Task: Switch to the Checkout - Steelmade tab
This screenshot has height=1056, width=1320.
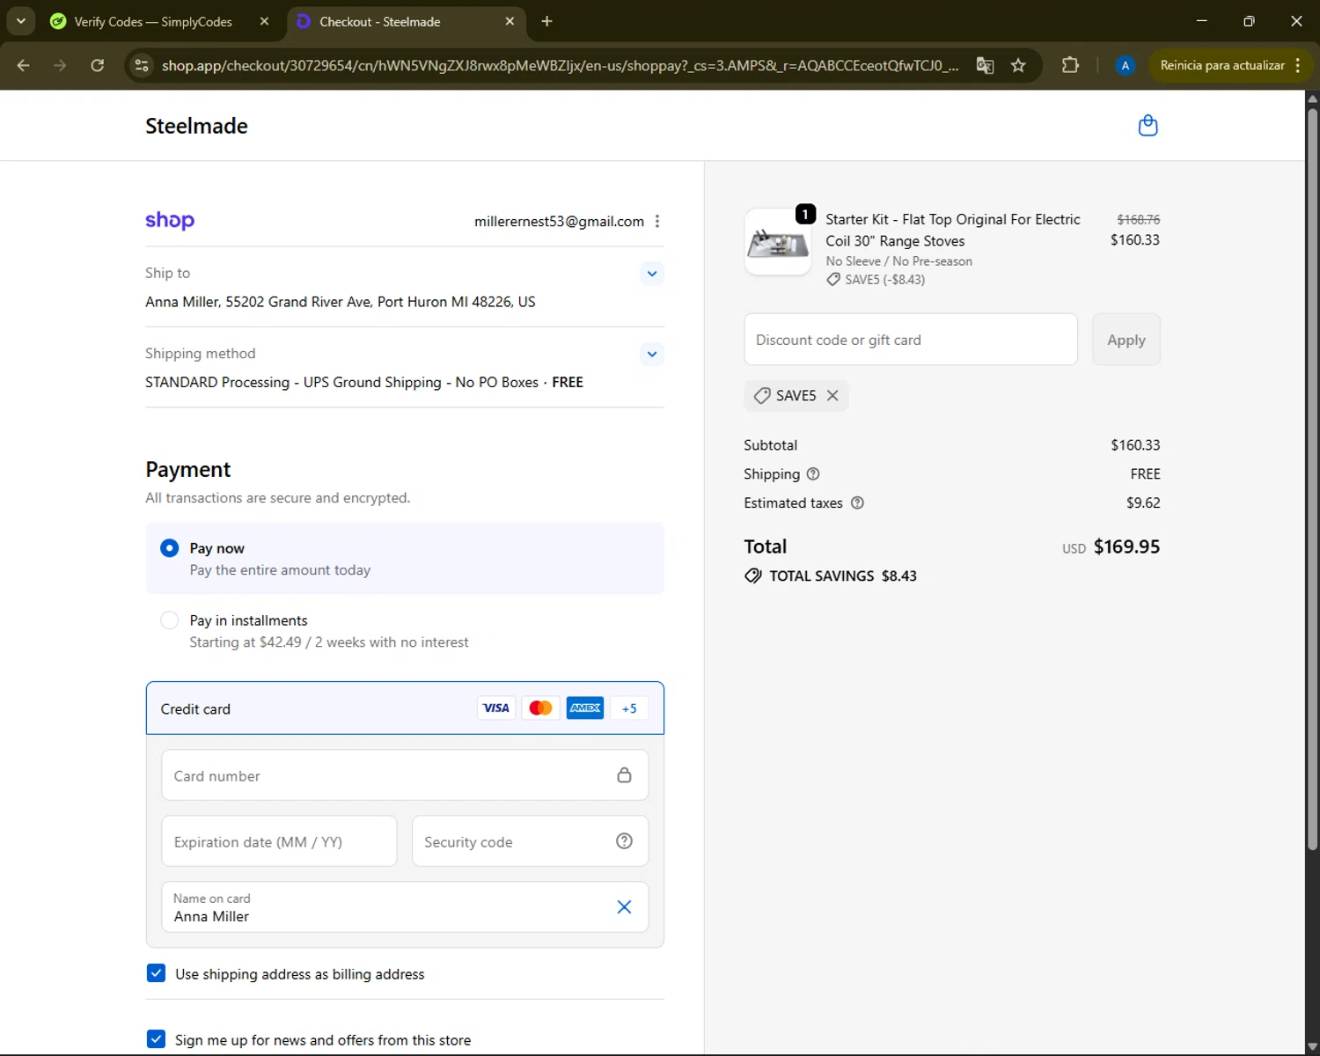Action: pyautogui.click(x=406, y=21)
